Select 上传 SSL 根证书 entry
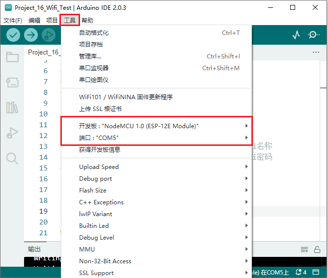This screenshot has height=278, width=328. [x=157, y=109]
